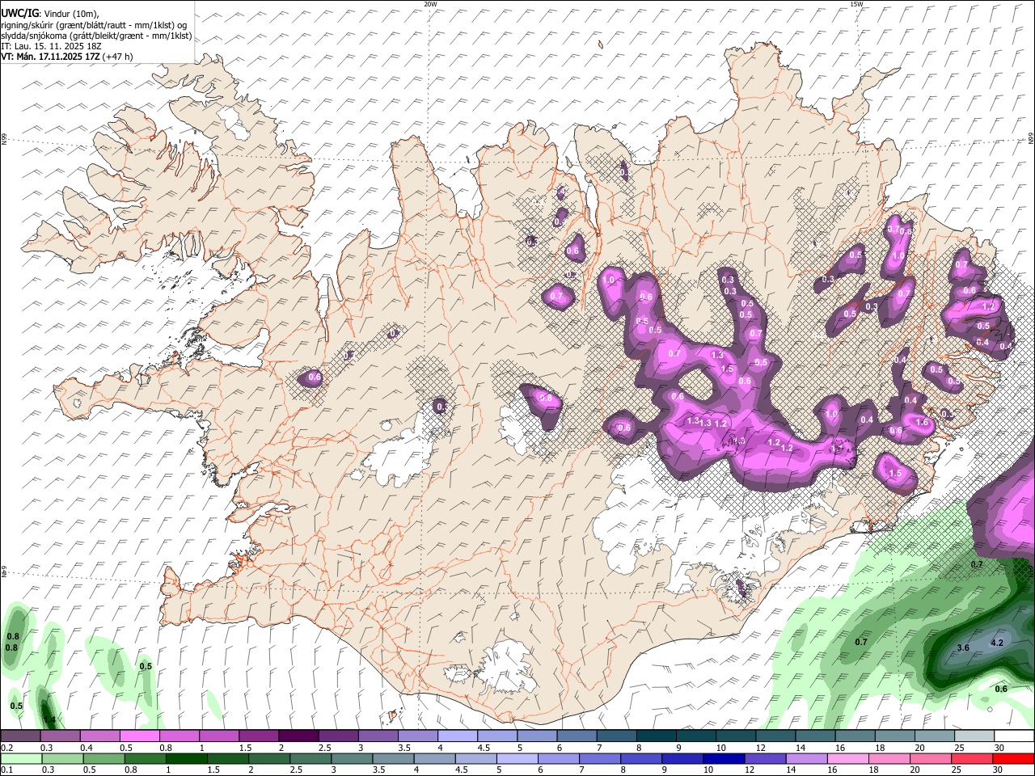Click the 20W longitude label
1035x776 pixels.
tap(430, 4)
